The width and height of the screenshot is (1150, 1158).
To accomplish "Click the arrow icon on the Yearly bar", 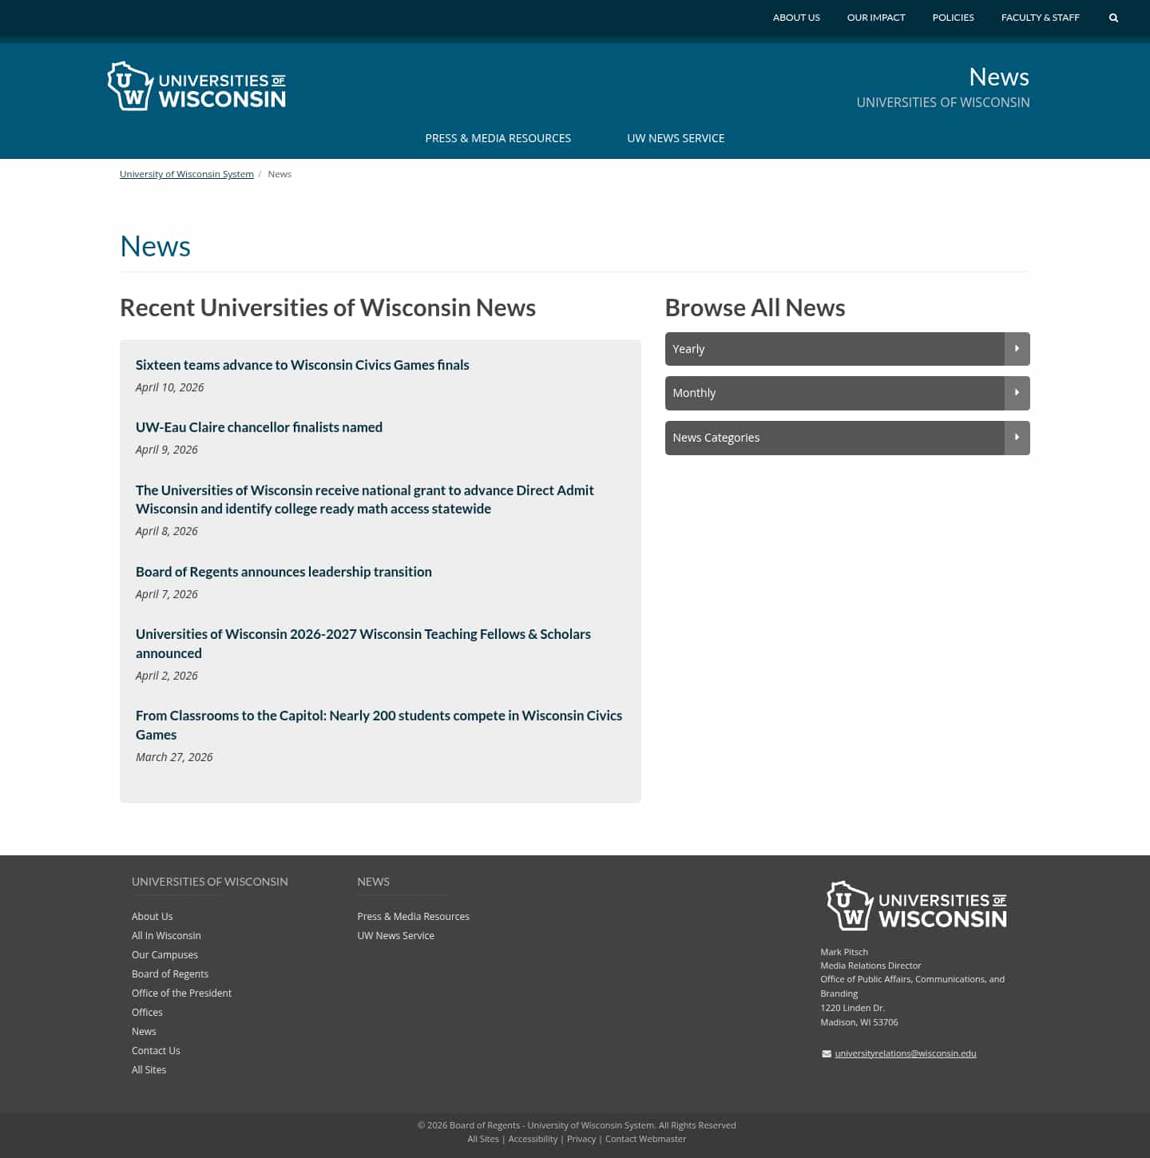I will point(1017,348).
